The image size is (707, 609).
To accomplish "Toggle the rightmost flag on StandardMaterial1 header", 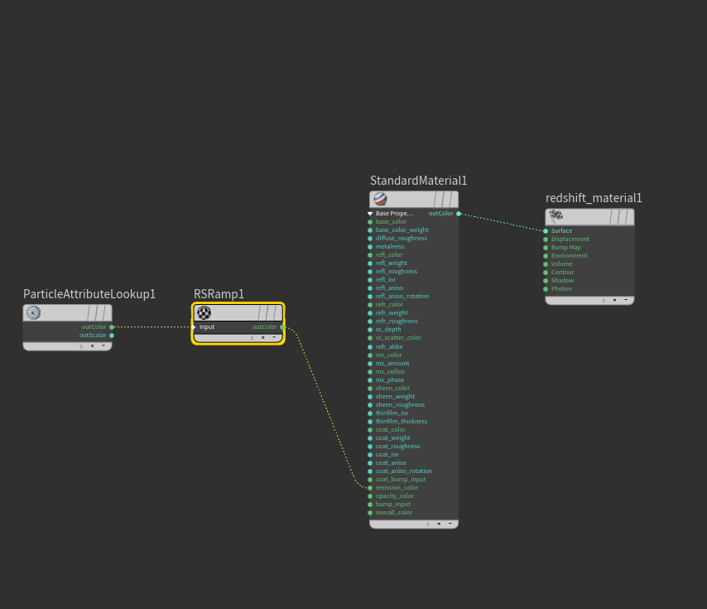I will click(453, 199).
